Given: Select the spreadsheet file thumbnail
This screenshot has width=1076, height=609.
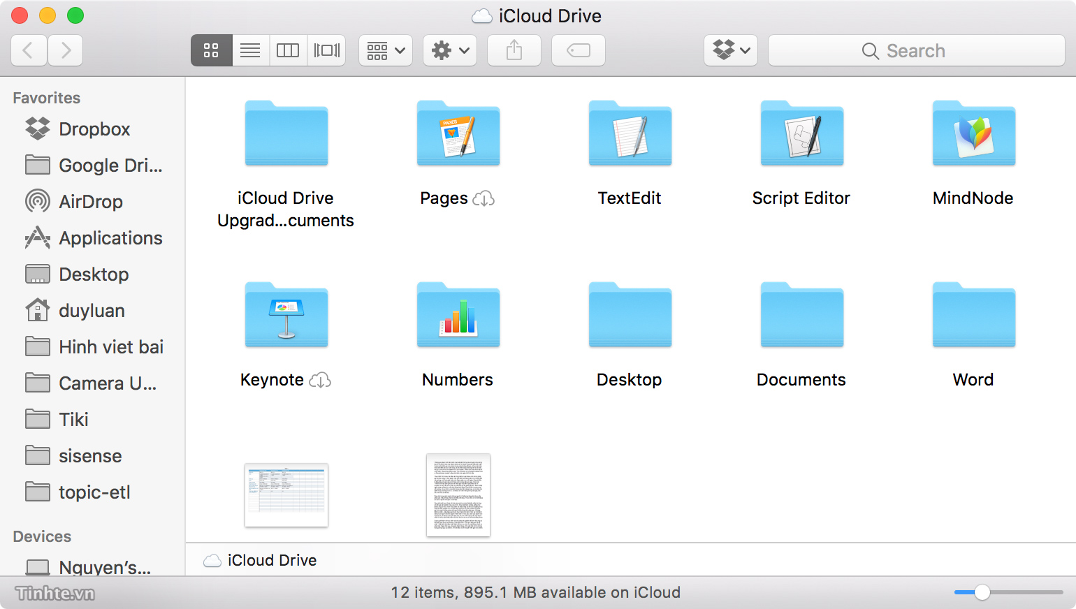Looking at the screenshot, I should click(x=286, y=495).
